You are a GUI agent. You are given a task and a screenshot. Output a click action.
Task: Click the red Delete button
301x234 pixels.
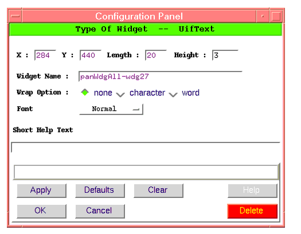252,211
